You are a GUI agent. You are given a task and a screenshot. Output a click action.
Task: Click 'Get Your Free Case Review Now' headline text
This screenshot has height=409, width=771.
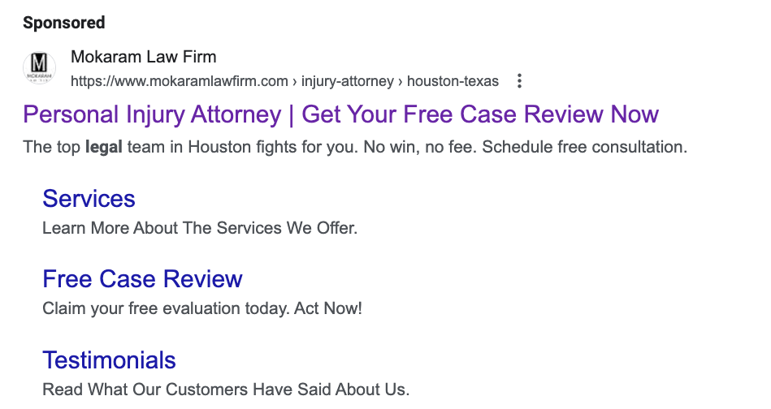click(479, 114)
